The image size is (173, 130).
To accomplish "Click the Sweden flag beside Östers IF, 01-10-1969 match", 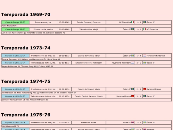I will tap(133, 29).
